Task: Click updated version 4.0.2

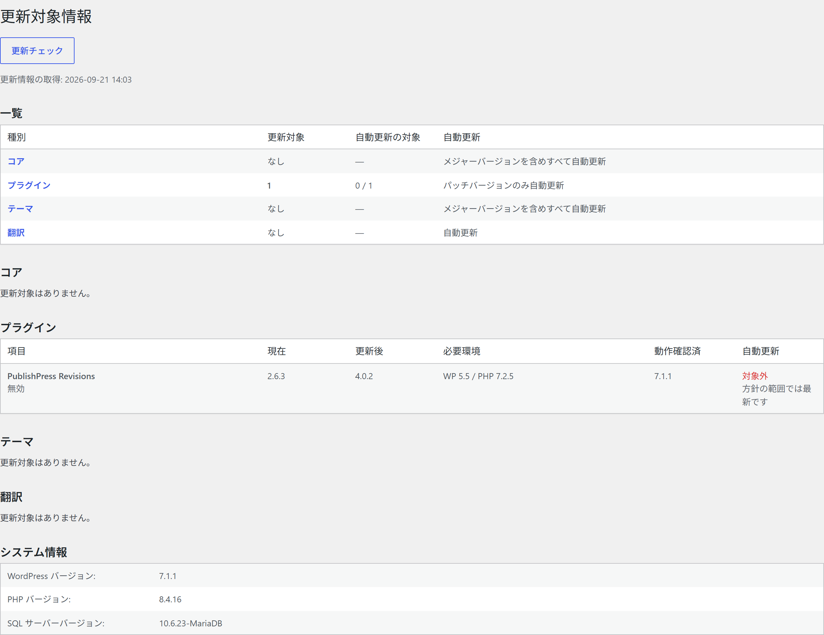Action: click(x=364, y=376)
